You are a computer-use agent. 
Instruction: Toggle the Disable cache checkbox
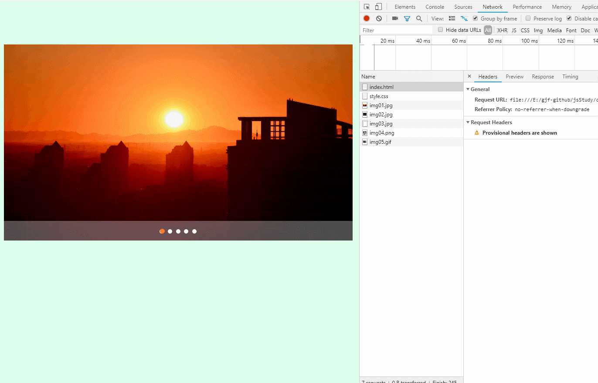(x=569, y=18)
